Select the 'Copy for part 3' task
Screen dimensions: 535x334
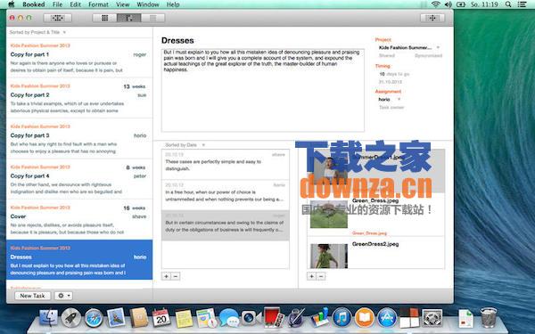point(79,139)
